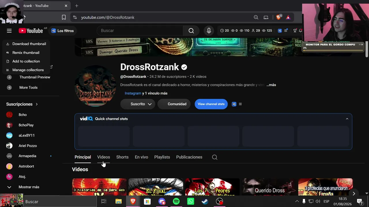
Task: Click the vidIQ icon next to Thumbnail Preview
Action: point(9,77)
